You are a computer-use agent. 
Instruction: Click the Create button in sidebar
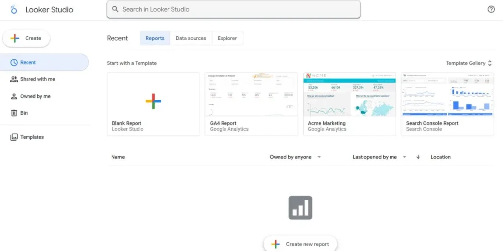point(27,38)
